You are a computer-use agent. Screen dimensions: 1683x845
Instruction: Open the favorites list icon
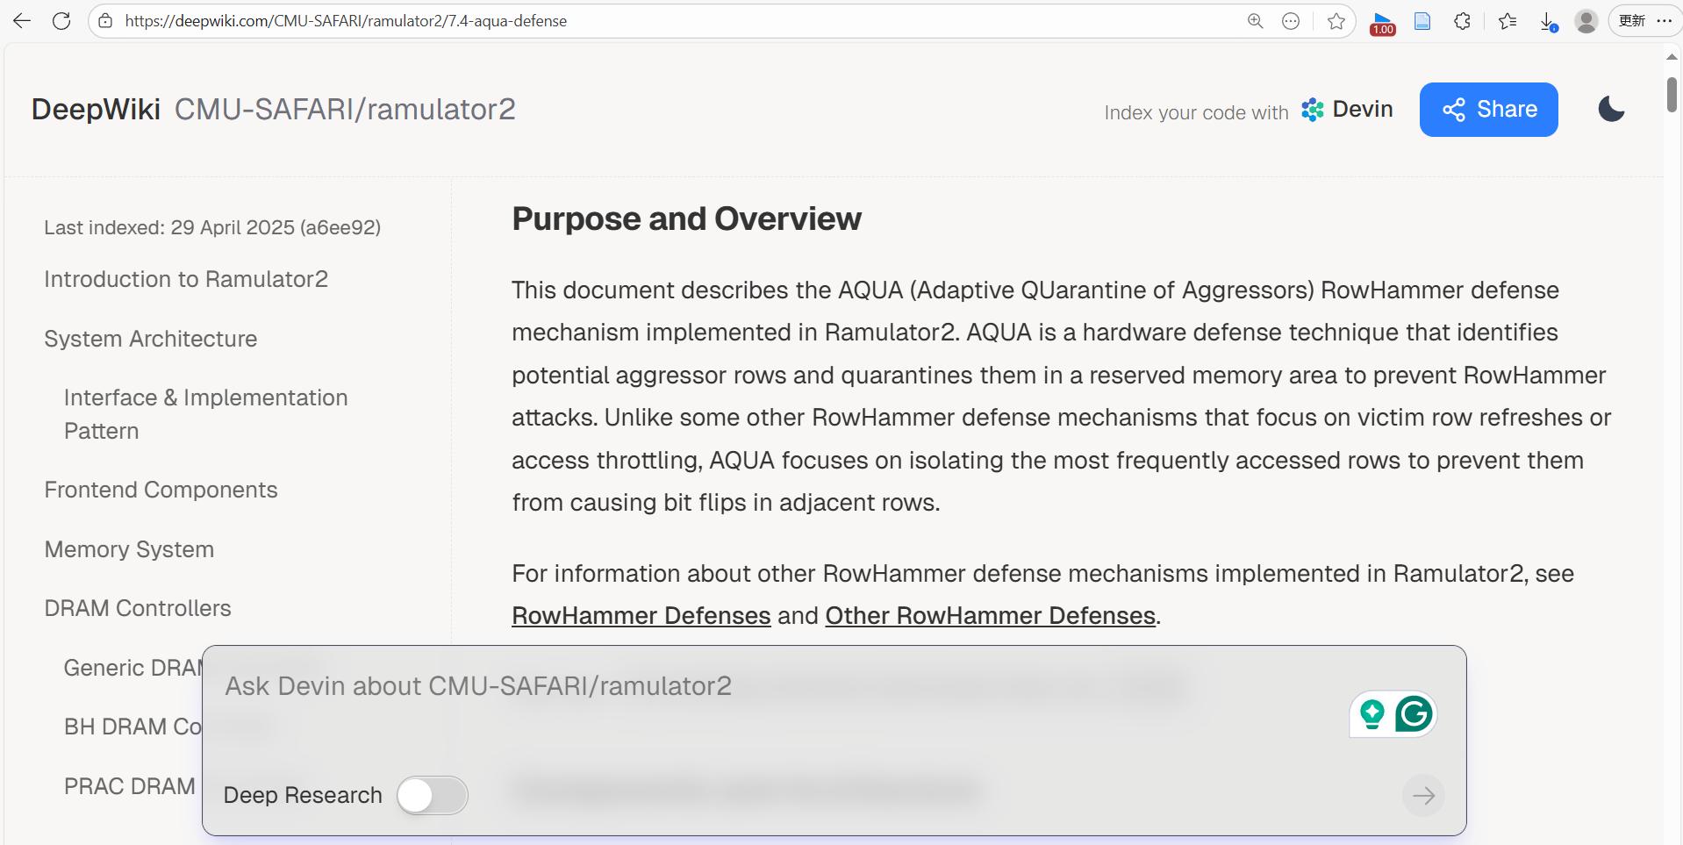[x=1507, y=21]
